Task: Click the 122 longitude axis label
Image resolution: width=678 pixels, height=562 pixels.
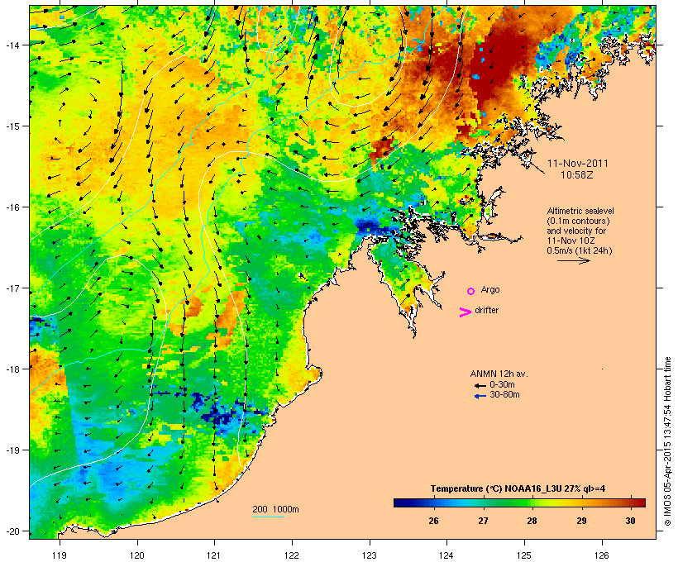Action: tap(292, 555)
